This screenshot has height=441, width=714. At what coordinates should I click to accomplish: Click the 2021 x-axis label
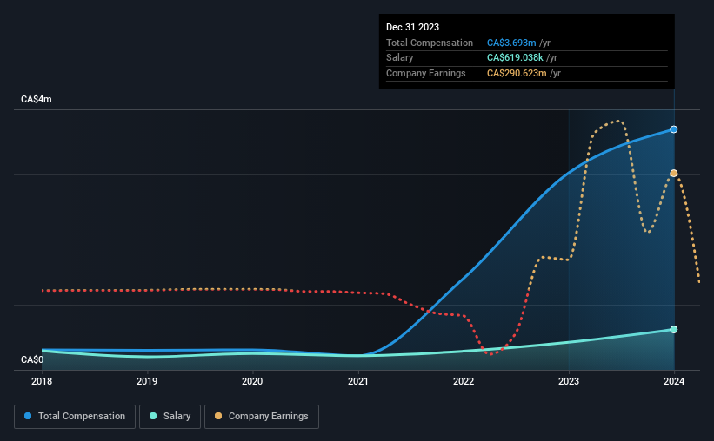[358, 381]
